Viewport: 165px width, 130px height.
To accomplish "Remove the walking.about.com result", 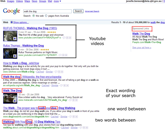I will point(87,127).
